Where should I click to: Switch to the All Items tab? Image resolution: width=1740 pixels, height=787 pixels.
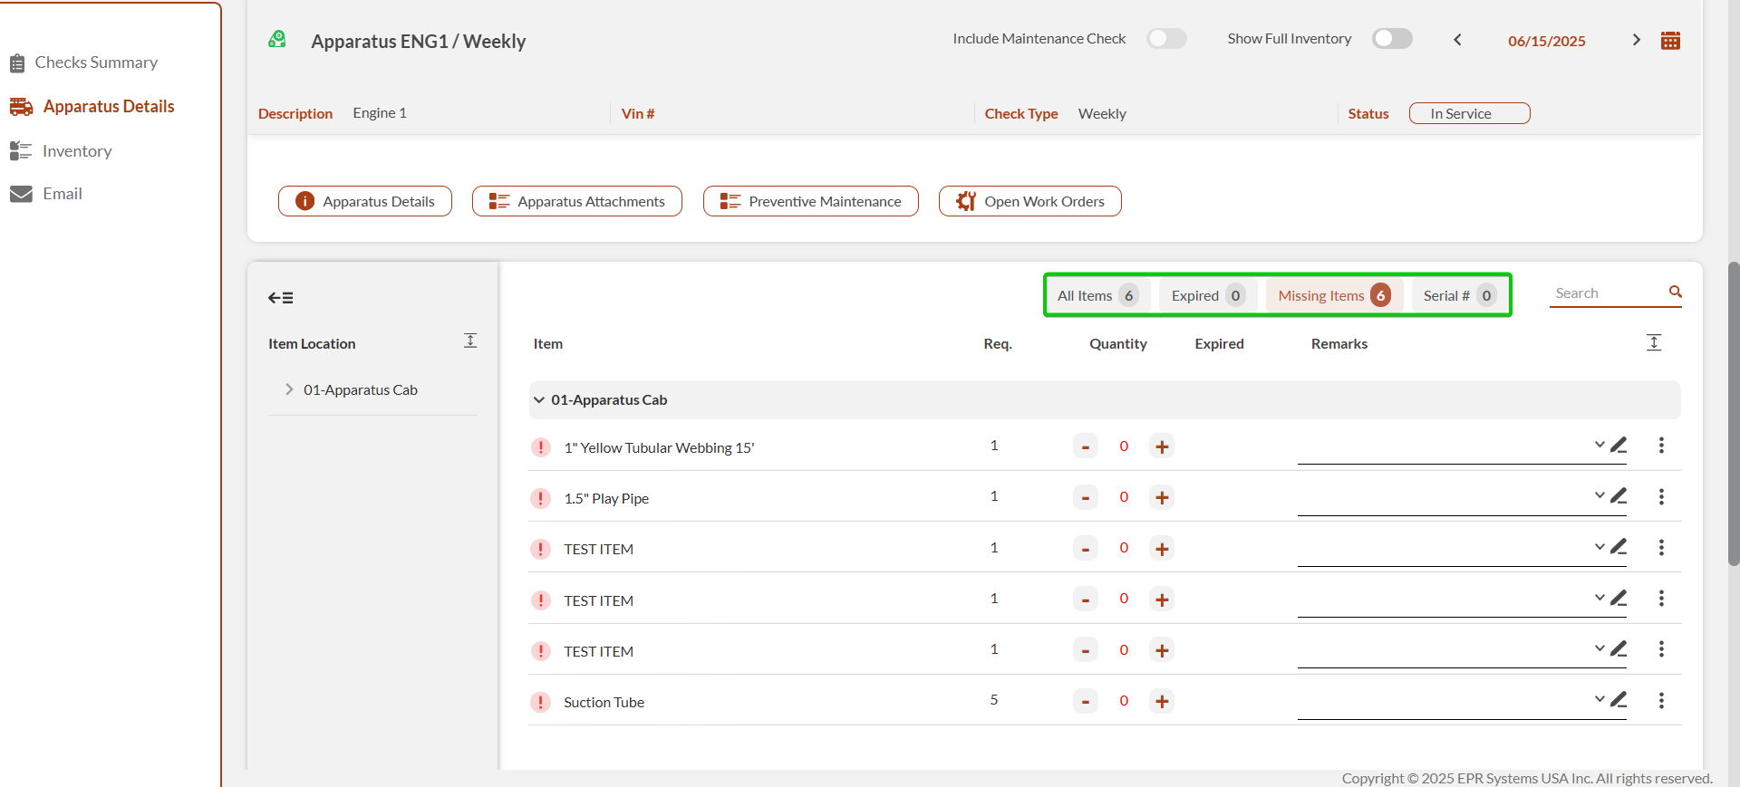pyautogui.click(x=1097, y=295)
